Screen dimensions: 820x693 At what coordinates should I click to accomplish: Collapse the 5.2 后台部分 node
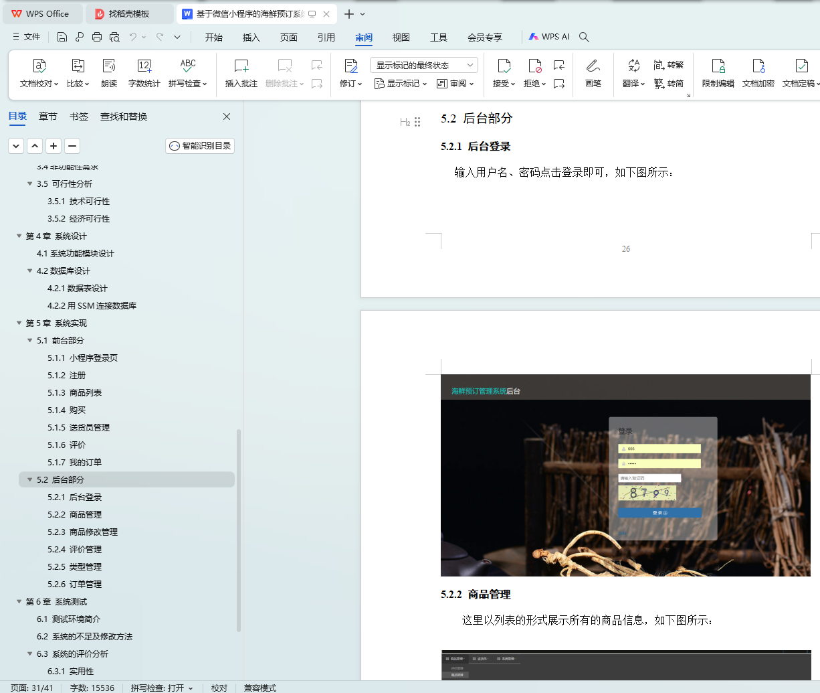(x=29, y=479)
